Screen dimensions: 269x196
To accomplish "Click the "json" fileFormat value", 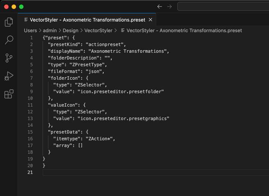I will pos(94,71).
